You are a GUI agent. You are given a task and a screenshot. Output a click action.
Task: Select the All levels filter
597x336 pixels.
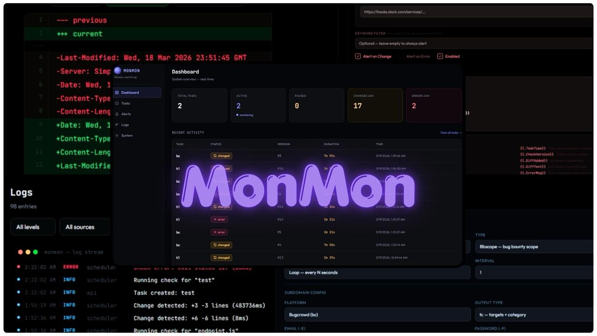point(32,227)
